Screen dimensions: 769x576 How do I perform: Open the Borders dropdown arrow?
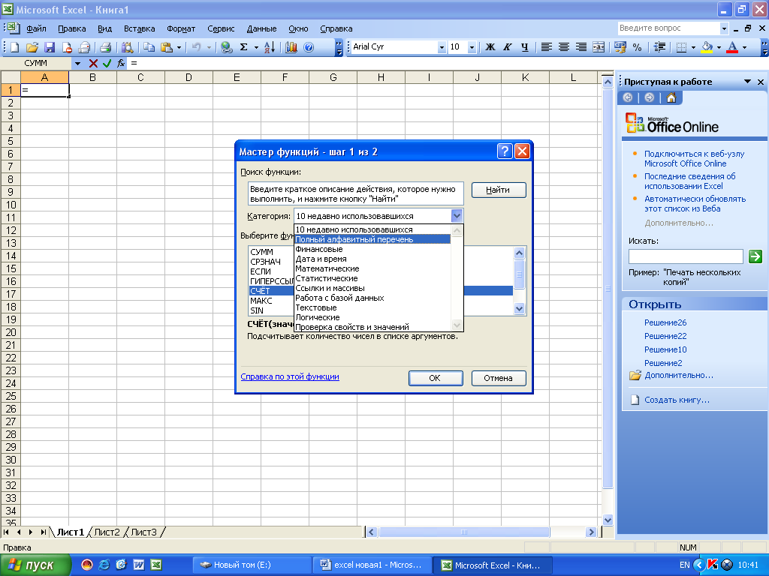[x=693, y=47]
